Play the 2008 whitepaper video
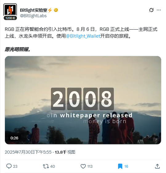Viewport: 166px width, 173px height. [83, 100]
